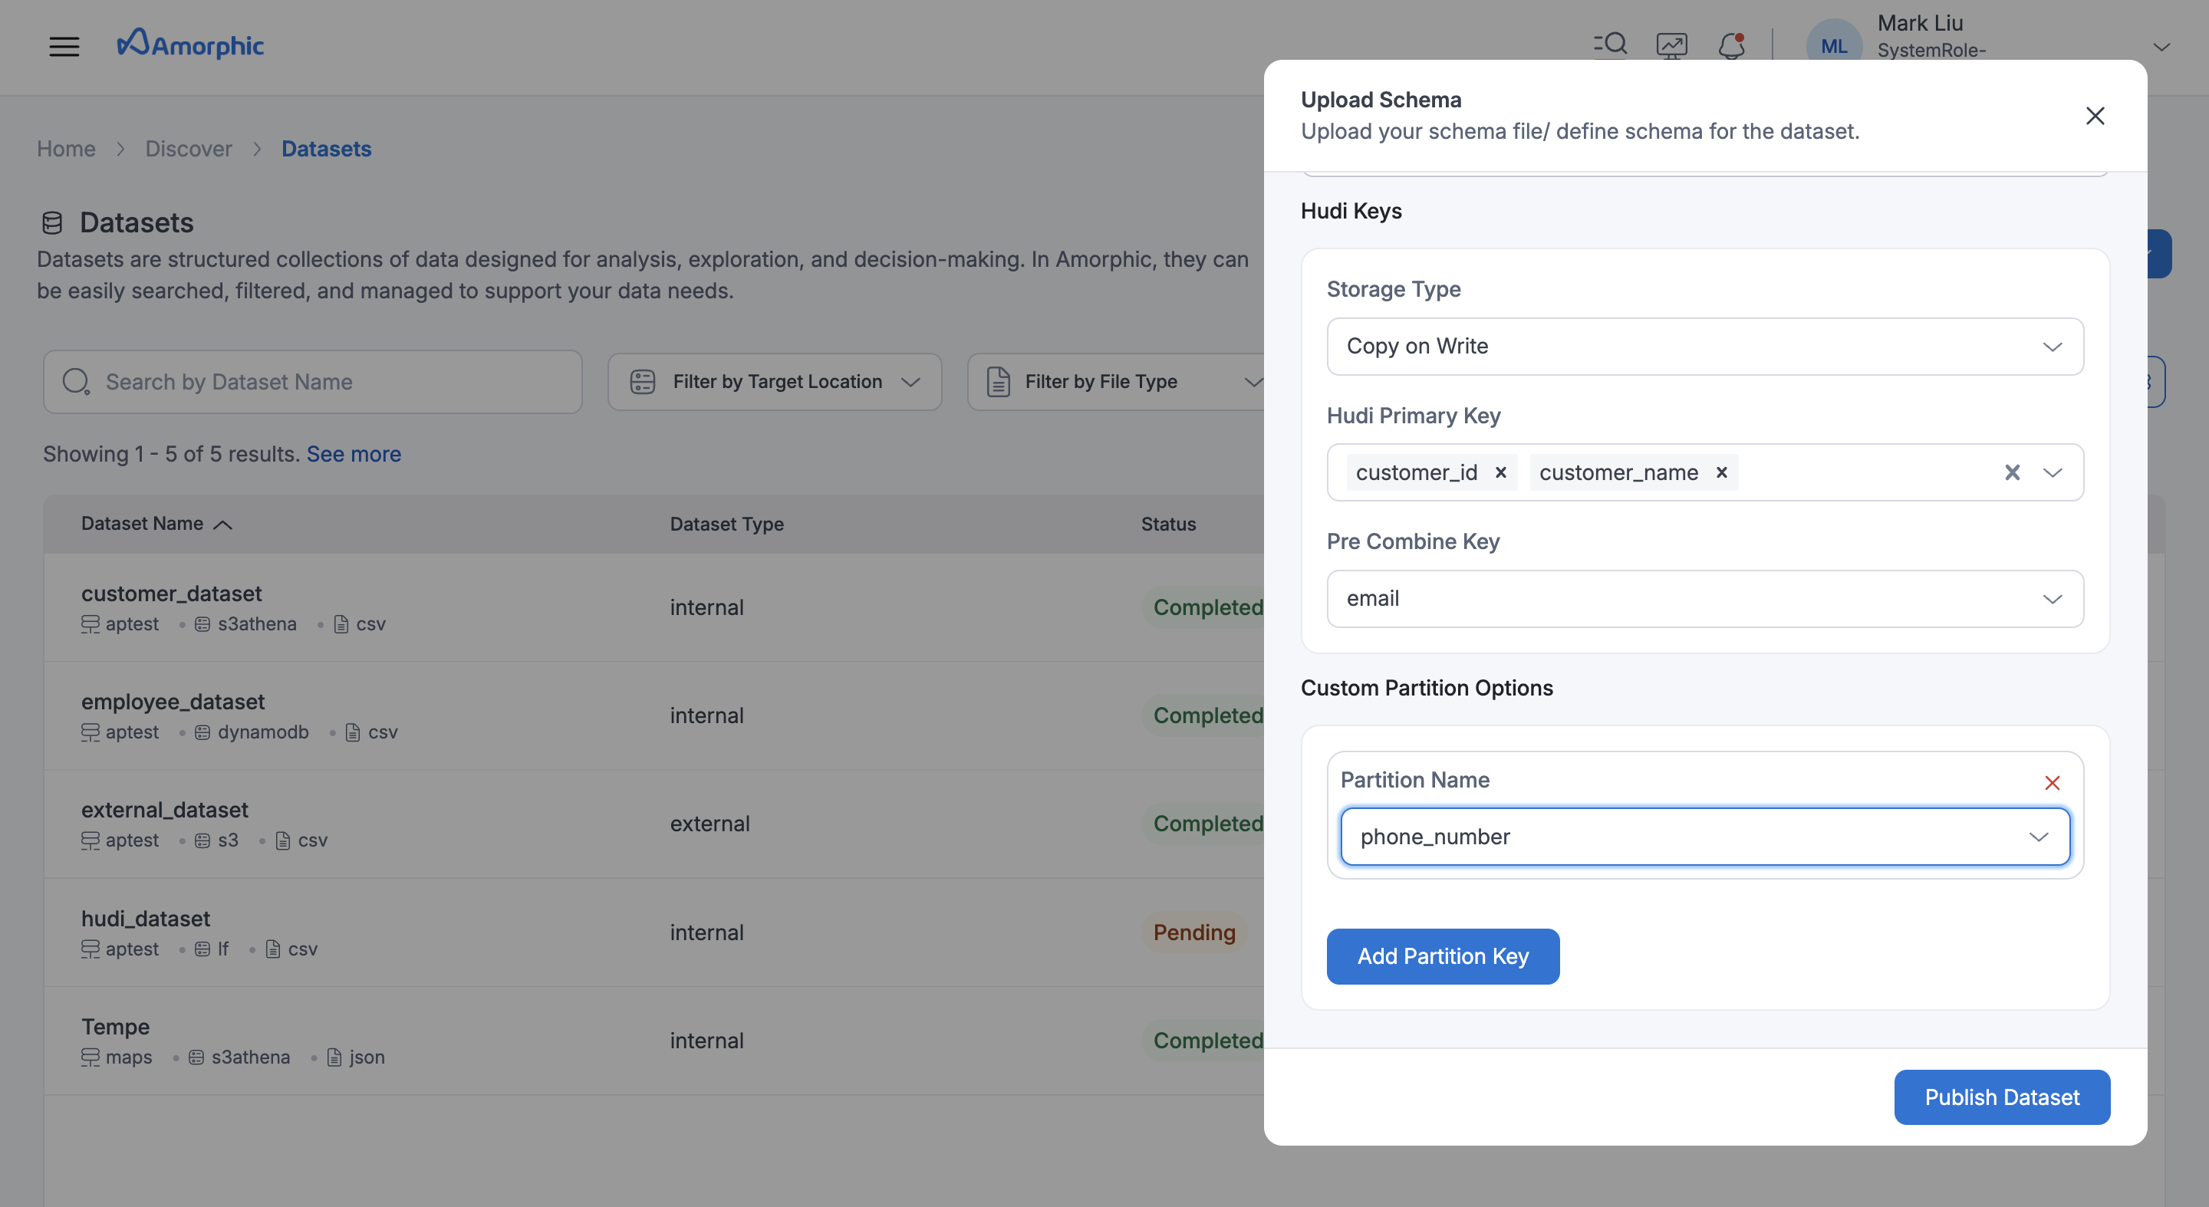Open the hamburger navigation menu

[64, 45]
